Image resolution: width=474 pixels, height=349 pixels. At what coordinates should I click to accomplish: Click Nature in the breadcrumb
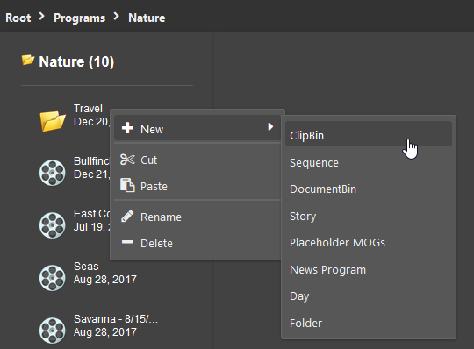coord(147,18)
